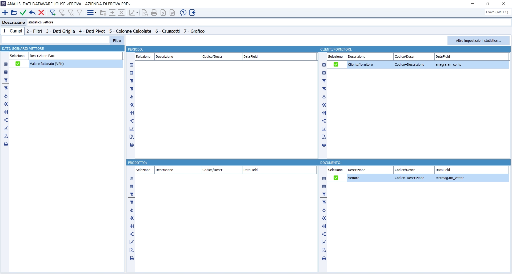Viewport: 512px width, 274px height.
Task: Open the 4 - Dati Pivot tab
Action: (x=92, y=31)
